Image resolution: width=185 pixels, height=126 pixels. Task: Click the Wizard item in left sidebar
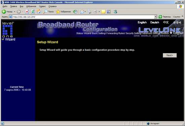(10, 39)
